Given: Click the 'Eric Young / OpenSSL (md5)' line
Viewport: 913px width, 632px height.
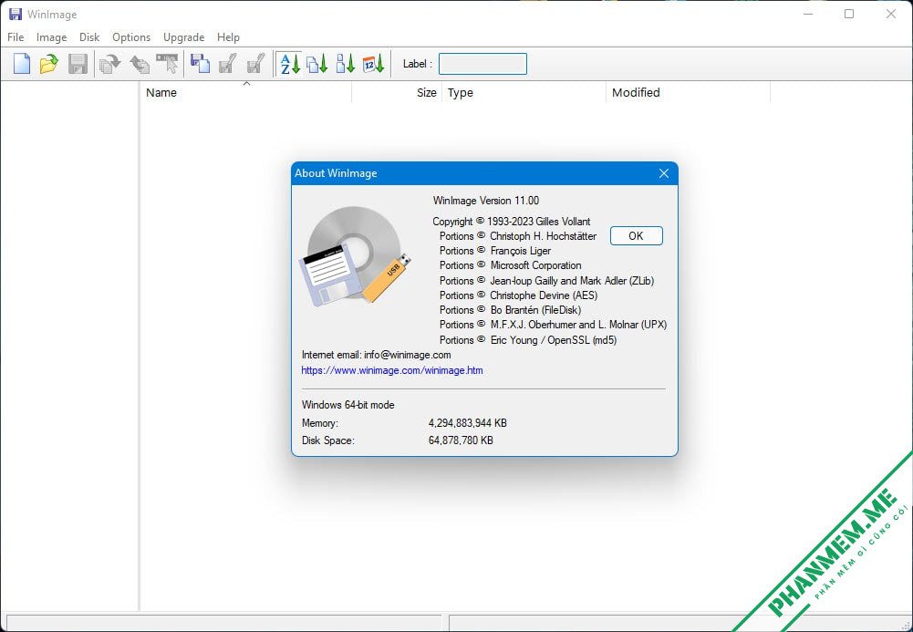Looking at the screenshot, I should coord(527,340).
